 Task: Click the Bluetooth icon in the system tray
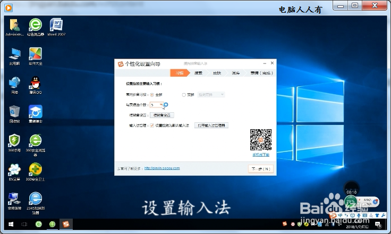[333, 224]
